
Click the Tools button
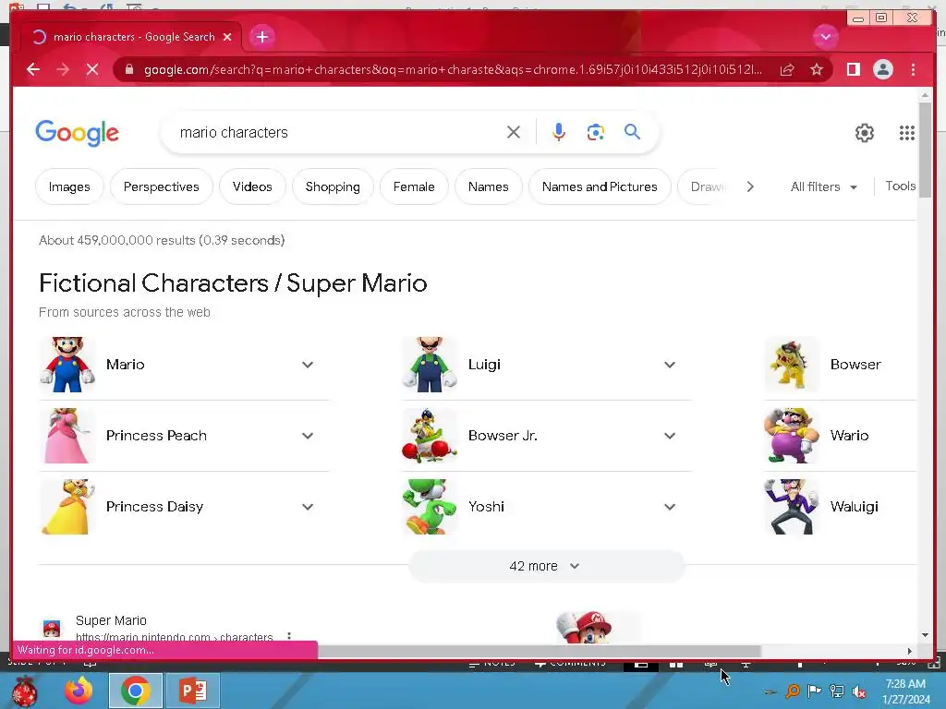pos(900,186)
